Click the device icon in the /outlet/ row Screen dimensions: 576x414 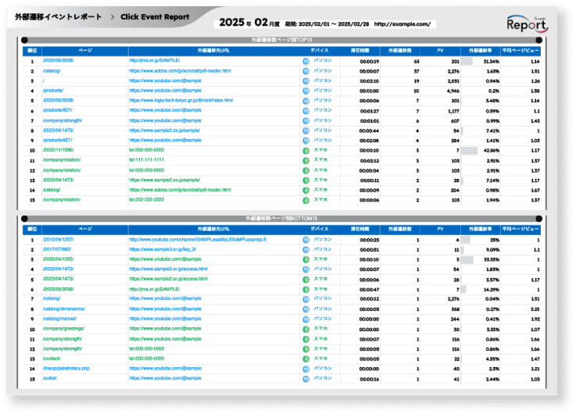[306, 379]
